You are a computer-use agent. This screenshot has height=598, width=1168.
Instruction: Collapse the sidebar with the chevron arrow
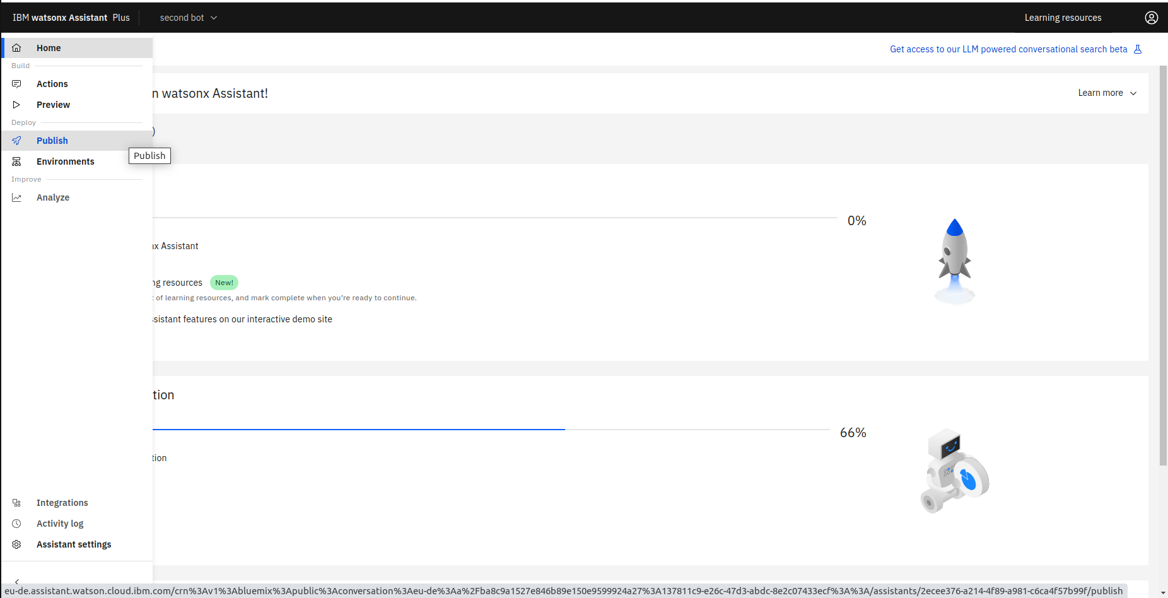tap(16, 581)
